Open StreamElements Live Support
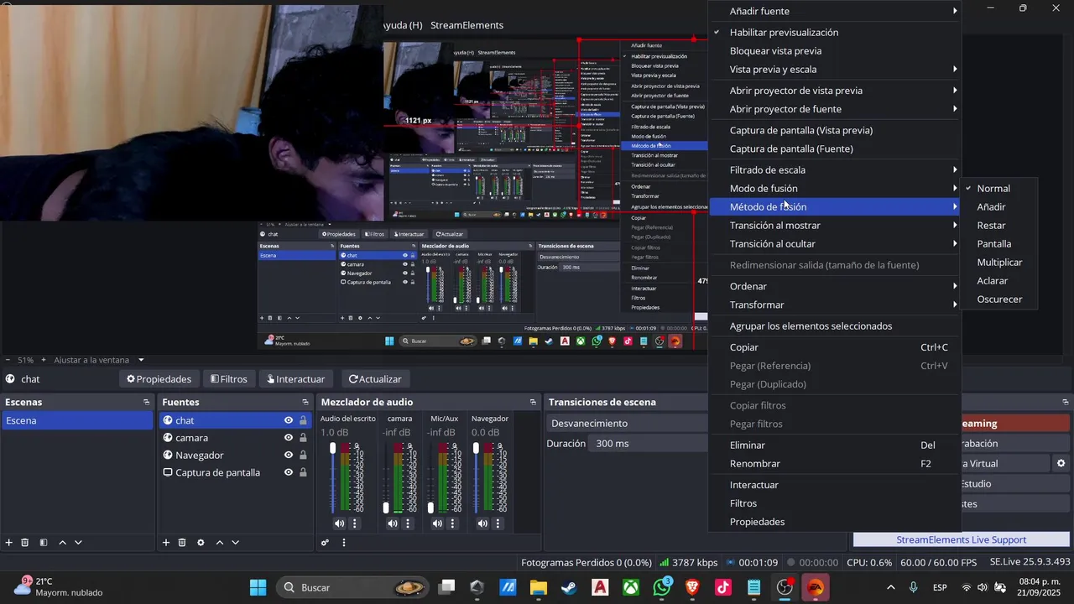This screenshot has height=604, width=1074. pos(961,539)
